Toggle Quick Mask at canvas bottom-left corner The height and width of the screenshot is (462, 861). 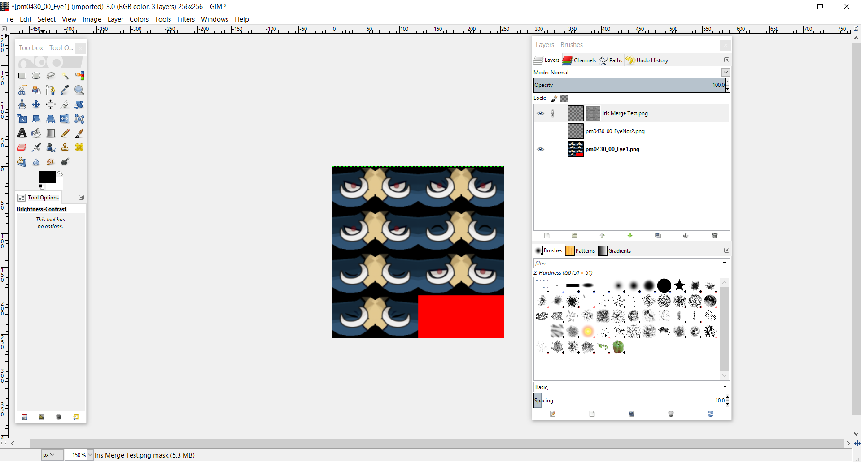coord(4,443)
